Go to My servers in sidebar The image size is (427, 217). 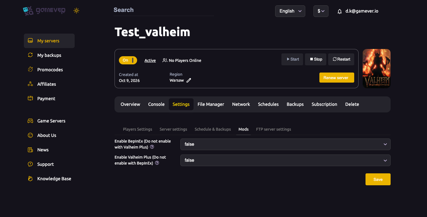(x=49, y=41)
